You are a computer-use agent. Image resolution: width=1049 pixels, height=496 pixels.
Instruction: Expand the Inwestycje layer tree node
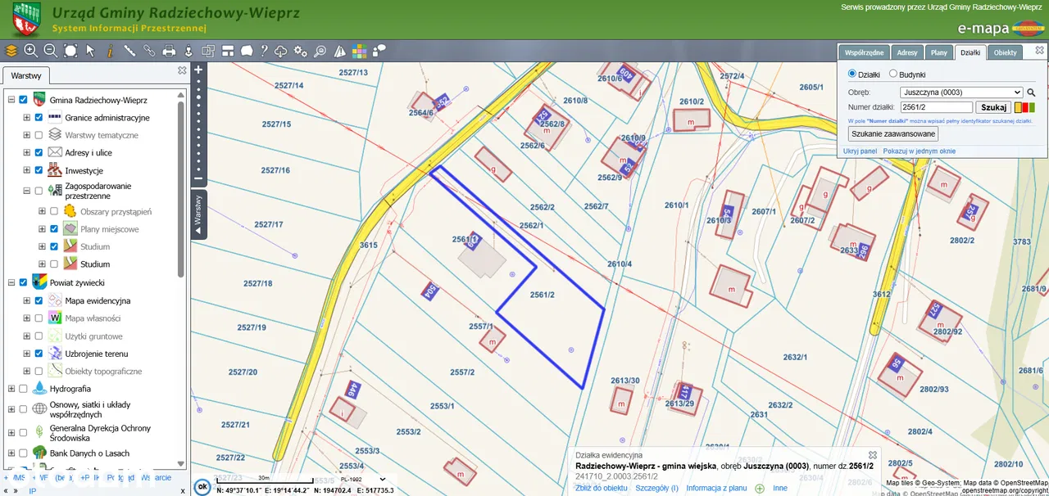tap(26, 171)
